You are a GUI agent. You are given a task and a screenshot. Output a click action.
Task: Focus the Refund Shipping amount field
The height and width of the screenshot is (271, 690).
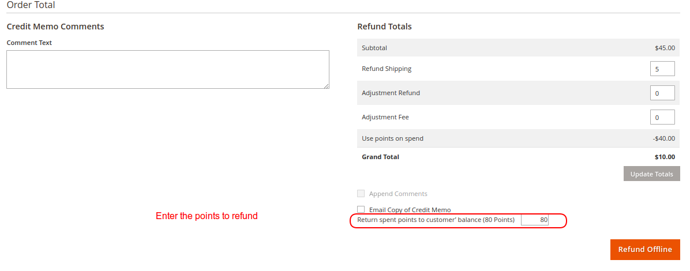point(662,69)
